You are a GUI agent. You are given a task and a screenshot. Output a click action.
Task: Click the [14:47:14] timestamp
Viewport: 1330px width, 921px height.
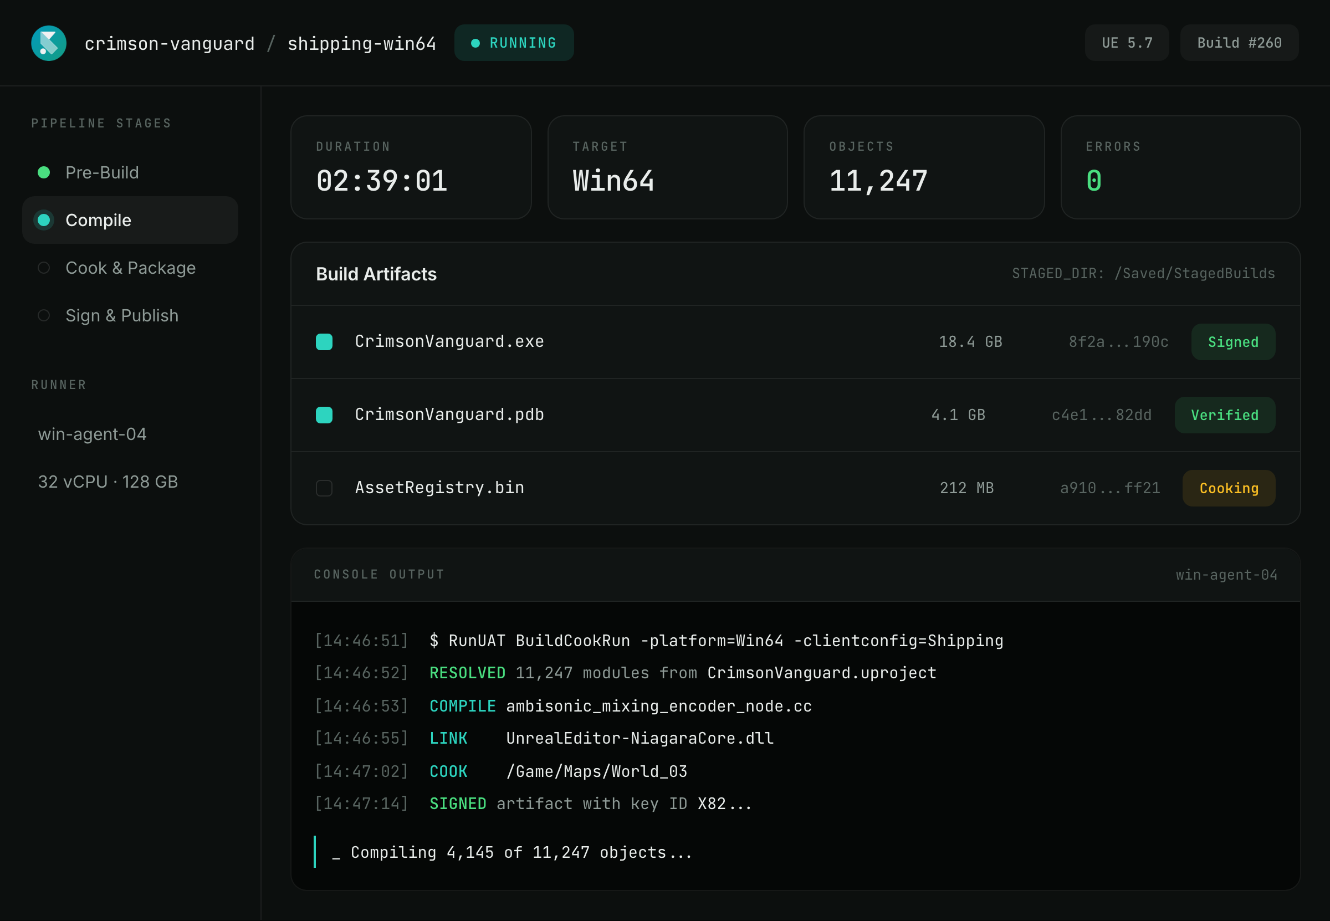(362, 804)
